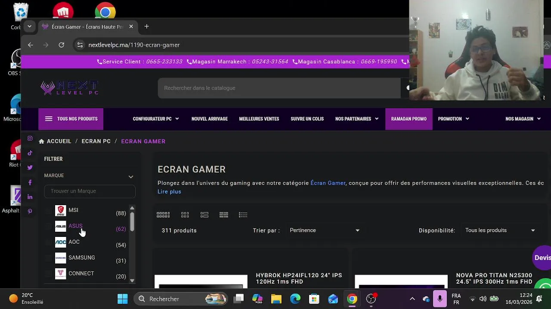The height and width of the screenshot is (309, 551).
Task: Expand the Nos Magasin menu
Action: [x=523, y=119]
